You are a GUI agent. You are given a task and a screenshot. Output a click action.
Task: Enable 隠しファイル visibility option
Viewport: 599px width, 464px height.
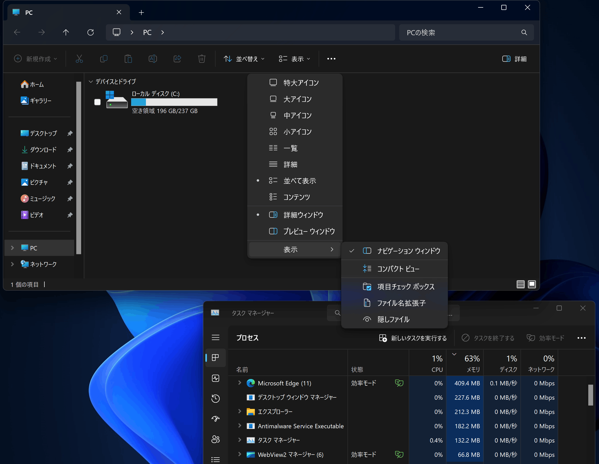pyautogui.click(x=393, y=319)
